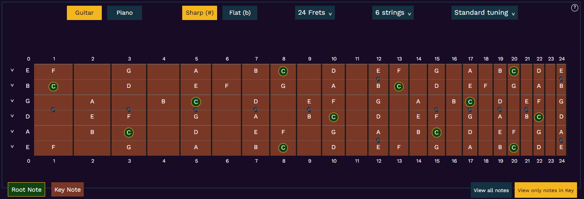The width and height of the screenshot is (584, 199).
Task: Switch instrument to Piano
Action: (x=124, y=13)
